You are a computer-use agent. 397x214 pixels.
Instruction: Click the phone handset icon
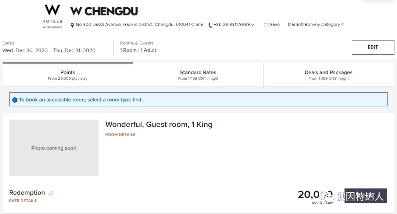pyautogui.click(x=210, y=25)
